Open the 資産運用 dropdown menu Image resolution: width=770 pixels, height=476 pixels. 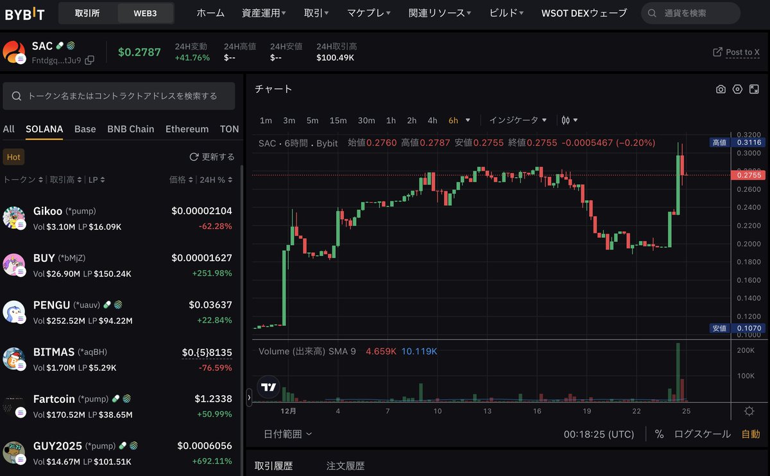coord(264,13)
